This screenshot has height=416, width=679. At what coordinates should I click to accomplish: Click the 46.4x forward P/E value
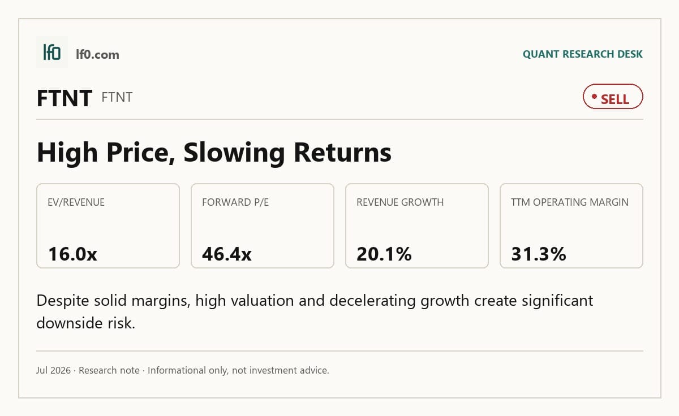point(227,254)
